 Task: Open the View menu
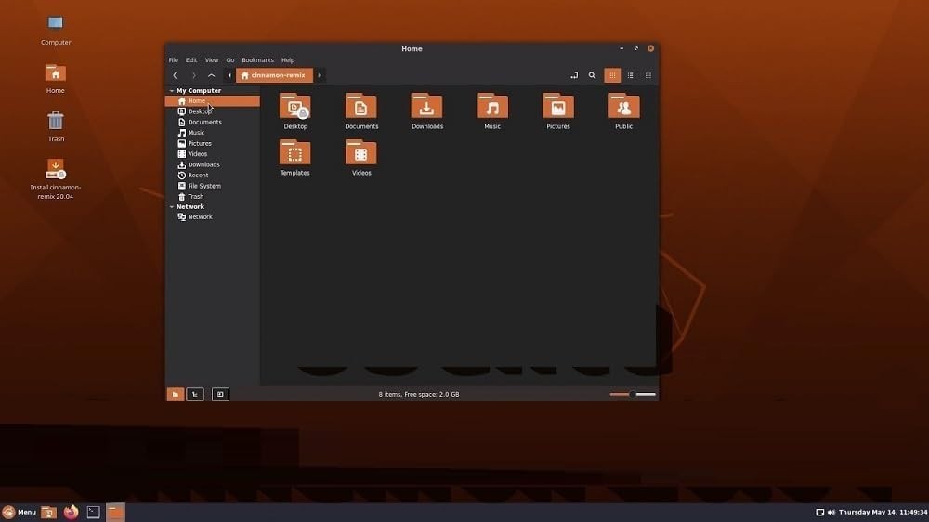[212, 59]
